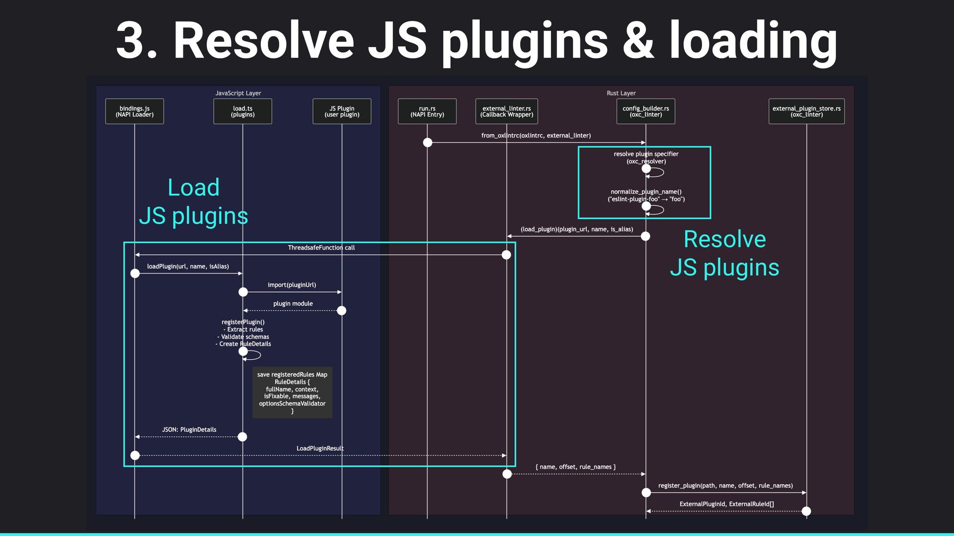Select the LoadPluginResult return label
This screenshot has height=536, width=954.
click(x=320, y=448)
